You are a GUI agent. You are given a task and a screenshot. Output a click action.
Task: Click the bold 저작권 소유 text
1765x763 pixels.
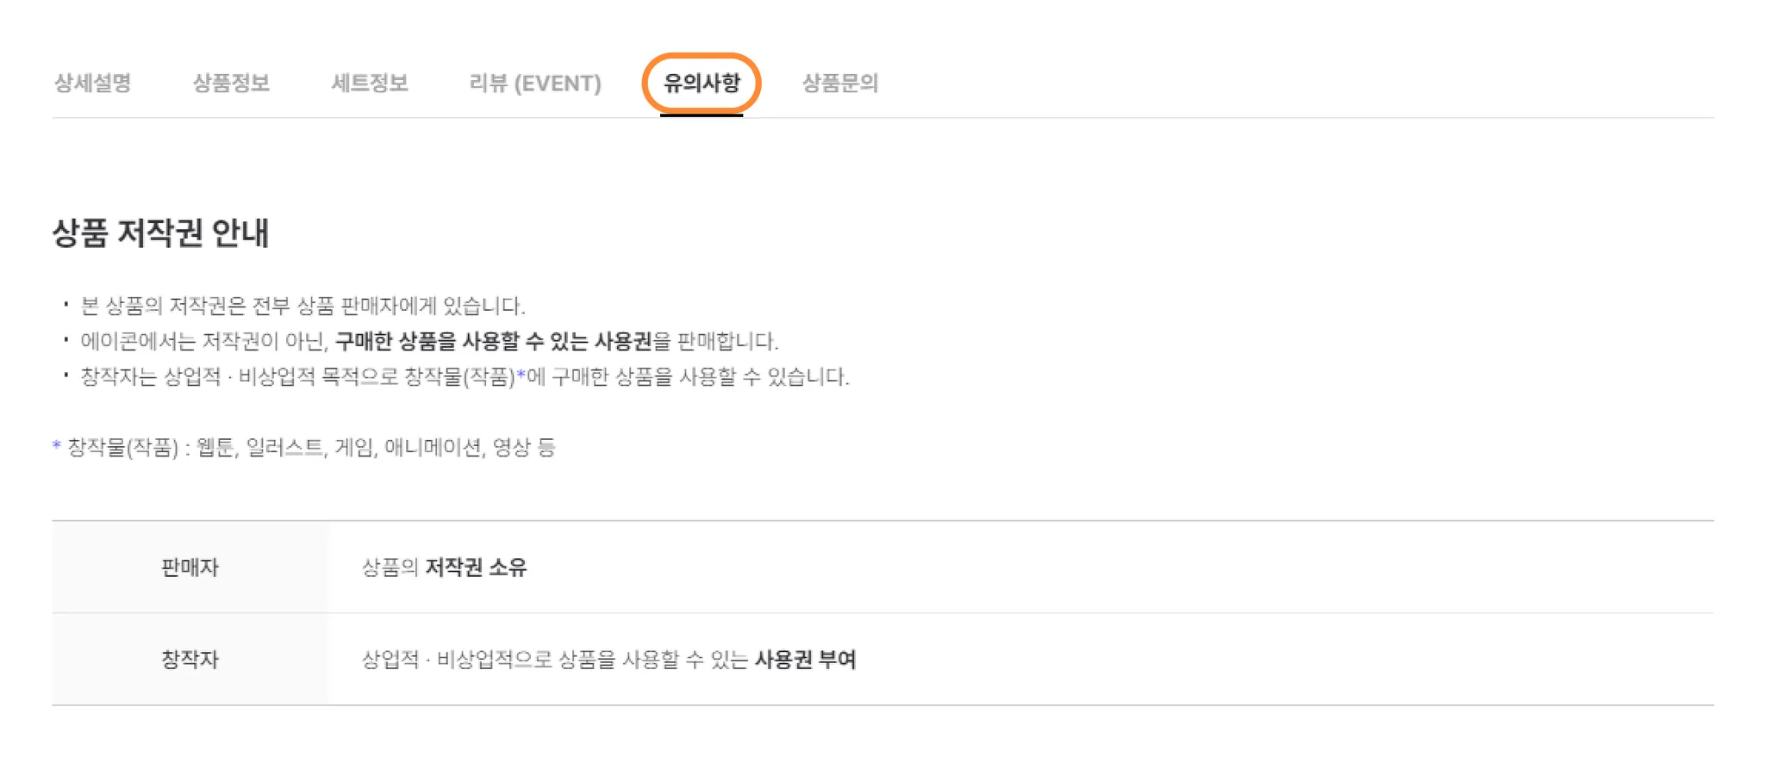[x=476, y=568]
